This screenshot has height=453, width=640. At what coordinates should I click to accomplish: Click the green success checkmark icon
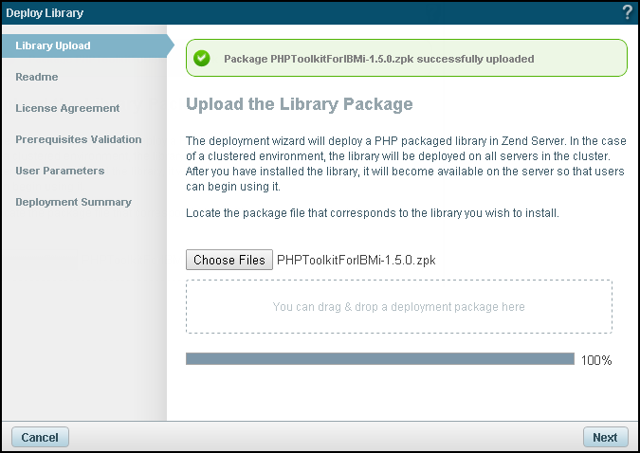202,59
